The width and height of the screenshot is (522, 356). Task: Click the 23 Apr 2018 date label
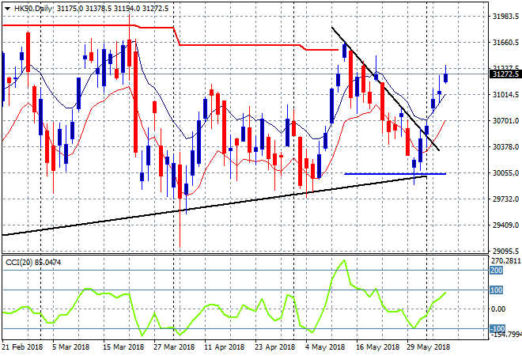point(275,347)
